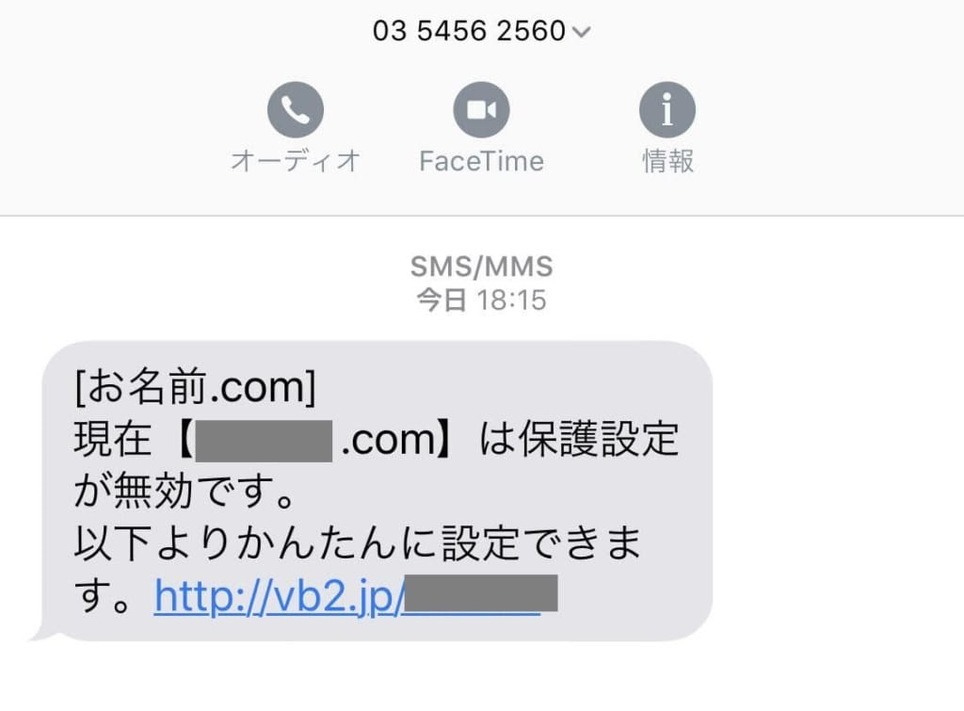The image size is (964, 711).
Task: Tap the [お名前.com] sender text
Action: [x=195, y=387]
